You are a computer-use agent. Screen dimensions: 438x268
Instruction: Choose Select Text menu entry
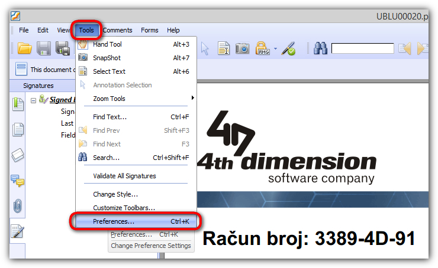136,71
